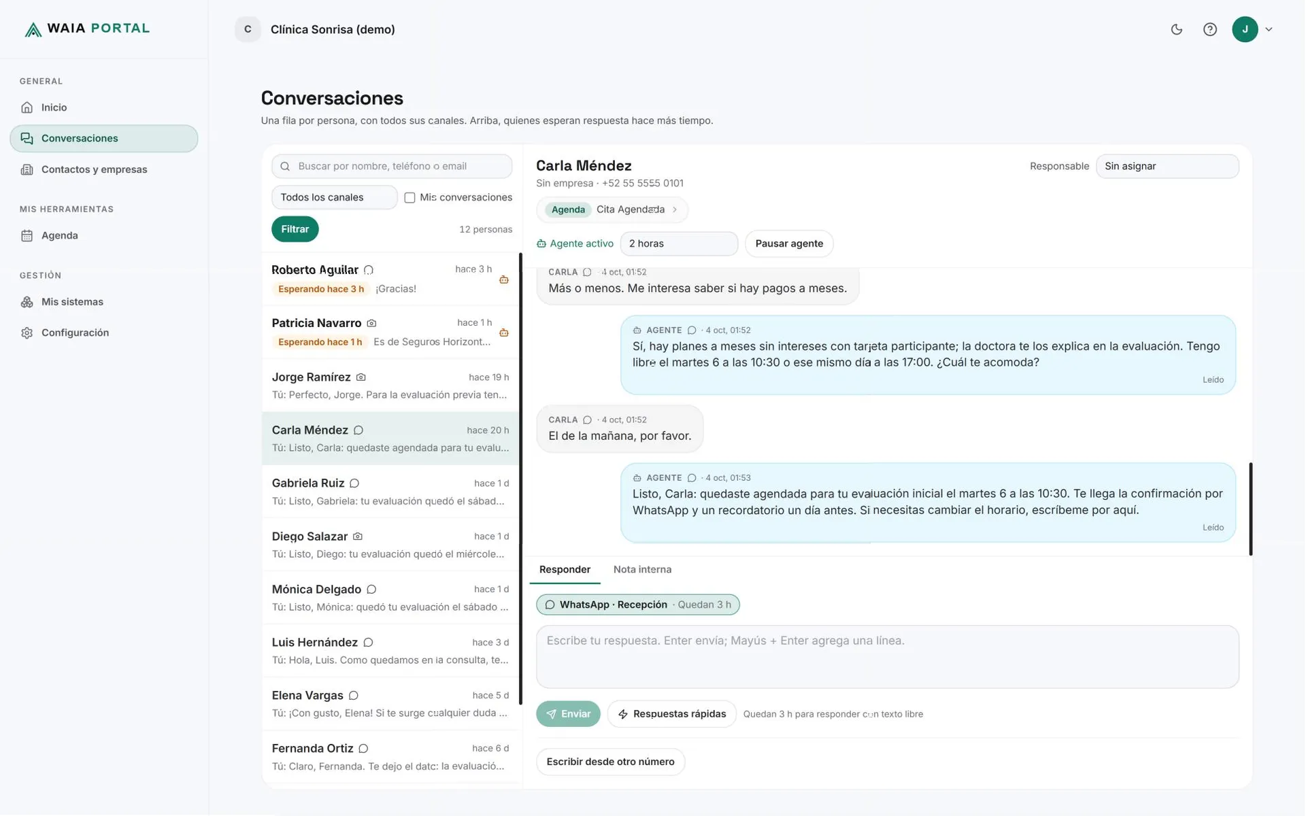The image size is (1306, 816).
Task: Click agent bot icon on Patricia Navarro row
Action: click(x=504, y=333)
